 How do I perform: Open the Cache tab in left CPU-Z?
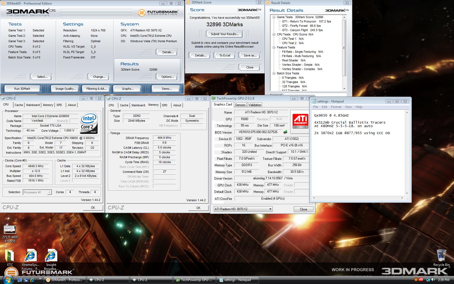19,105
